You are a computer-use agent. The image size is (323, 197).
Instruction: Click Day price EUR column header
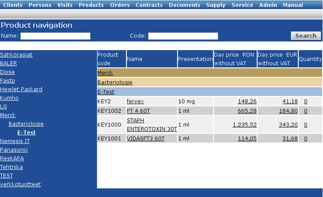pyautogui.click(x=278, y=59)
